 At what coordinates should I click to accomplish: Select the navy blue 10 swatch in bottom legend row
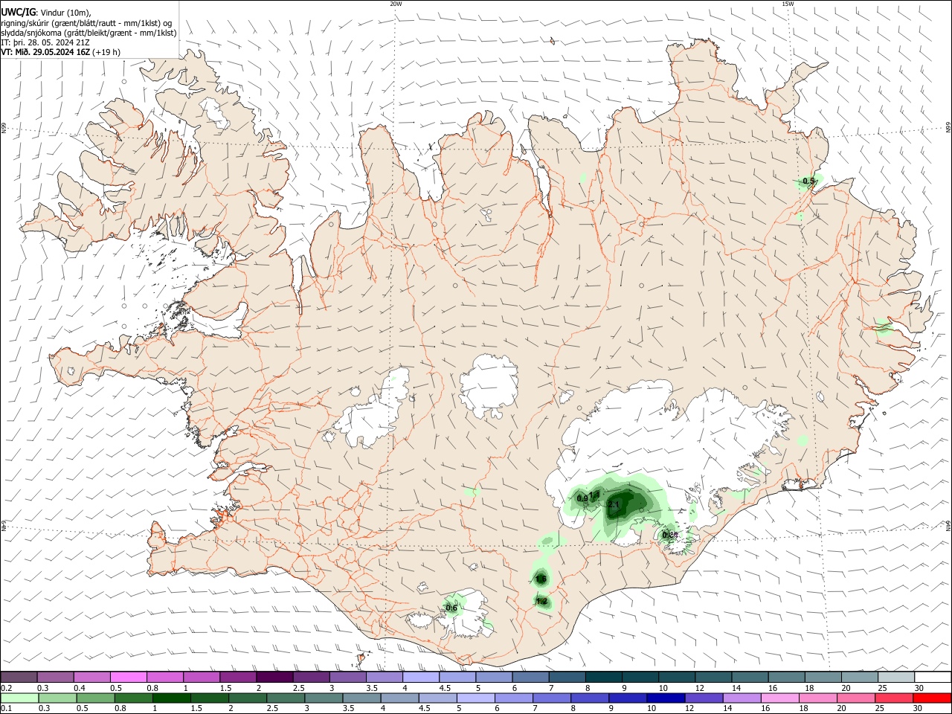click(x=664, y=698)
